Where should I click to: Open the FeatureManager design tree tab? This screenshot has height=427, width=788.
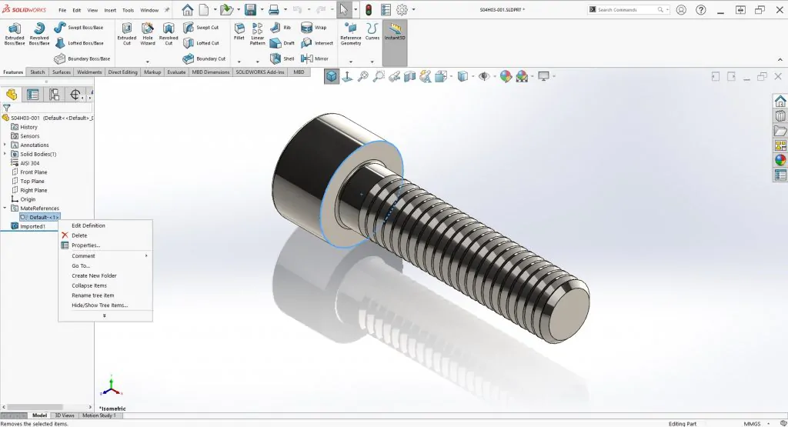click(12, 95)
